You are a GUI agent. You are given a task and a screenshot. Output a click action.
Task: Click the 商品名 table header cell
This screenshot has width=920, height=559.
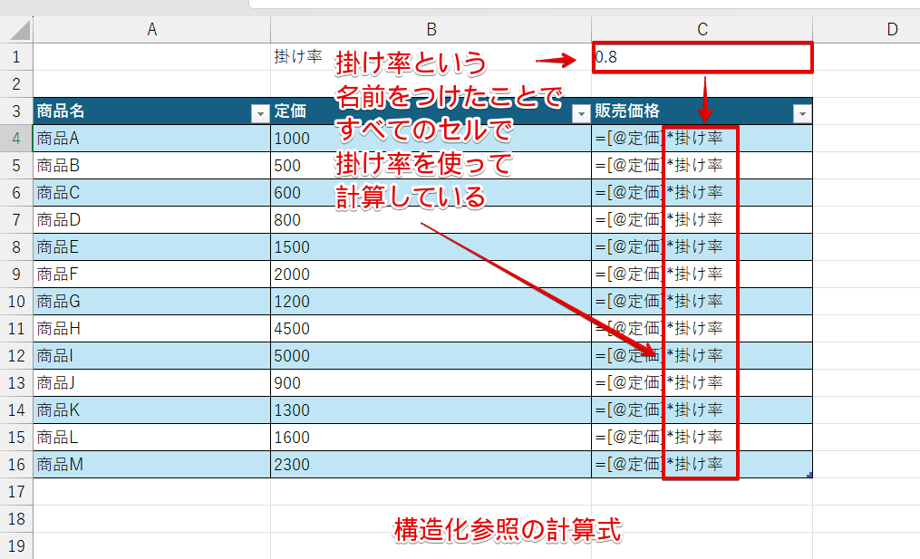click(152, 111)
